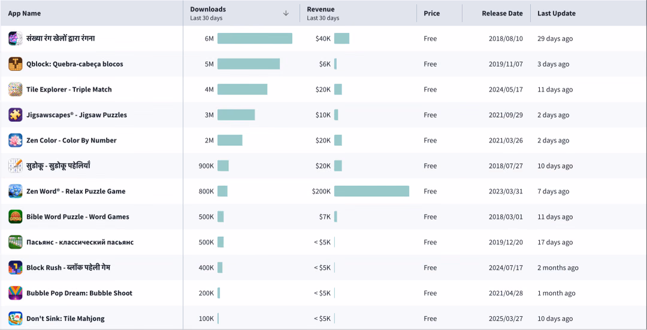This screenshot has width=647, height=330.
Task: Click the 100K downloads value
Action: tap(206, 319)
